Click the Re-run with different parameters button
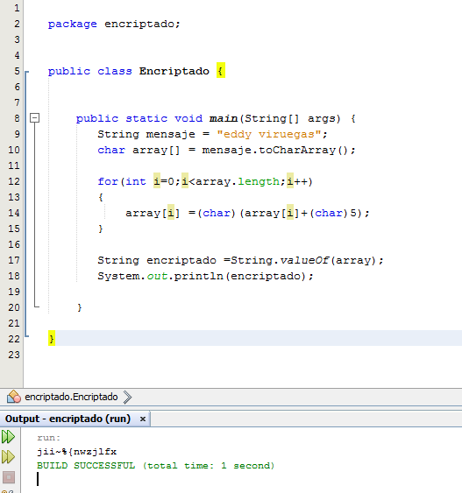The image size is (462, 493). point(8,457)
